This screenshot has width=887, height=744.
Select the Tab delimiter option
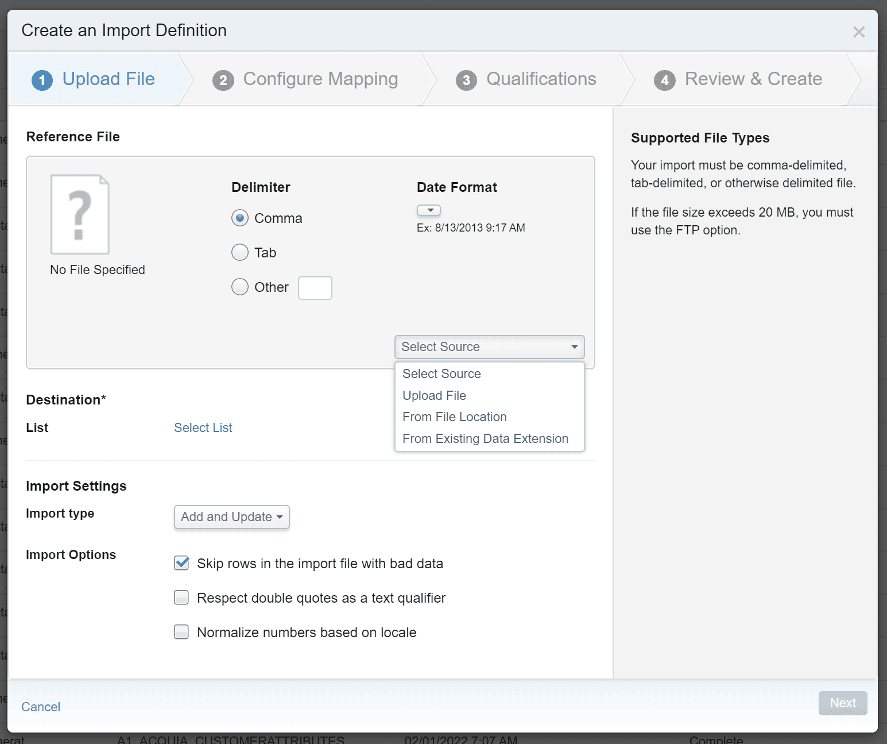[240, 253]
